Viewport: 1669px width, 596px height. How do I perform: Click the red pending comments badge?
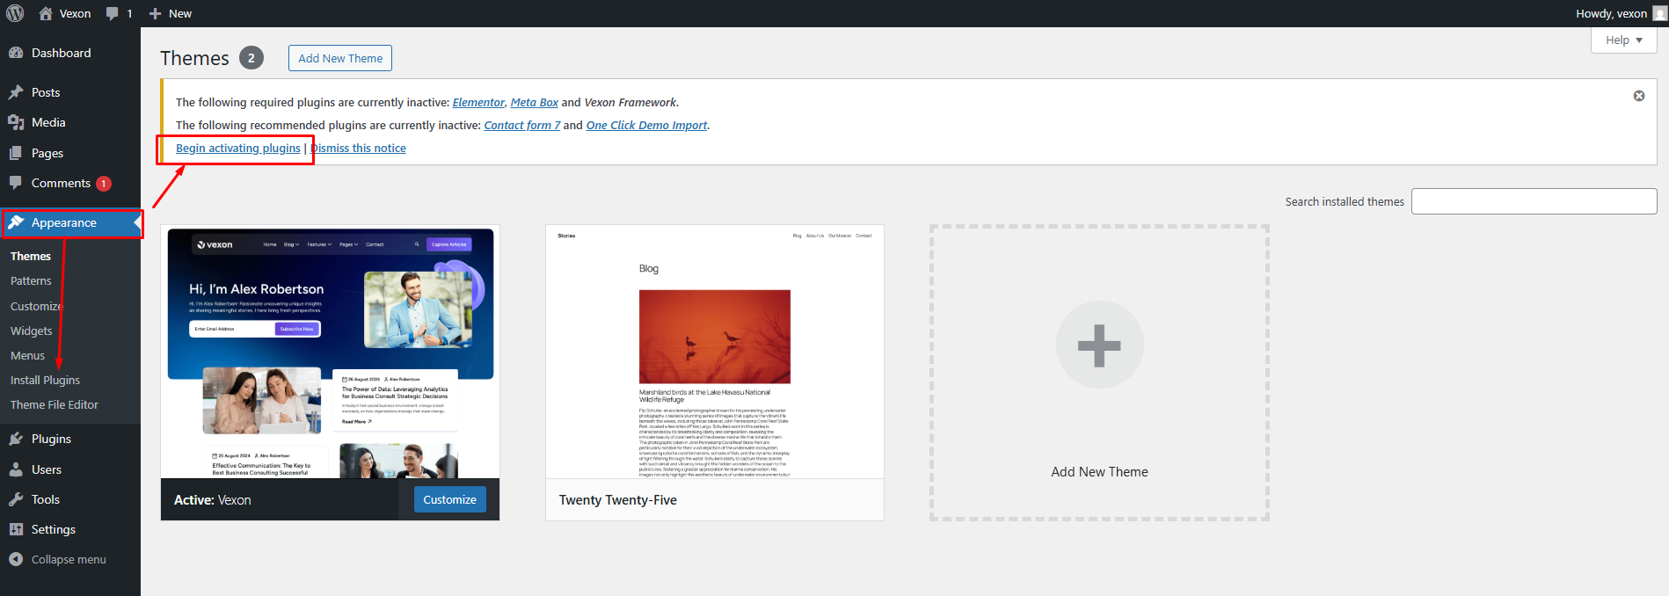[x=104, y=184]
